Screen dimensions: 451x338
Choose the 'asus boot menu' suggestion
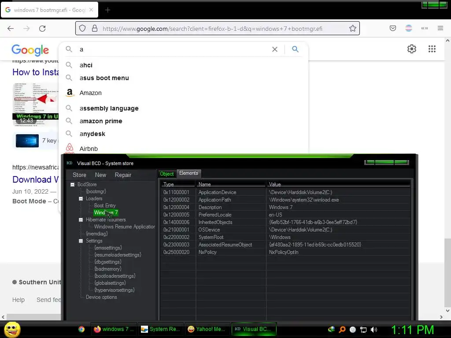coord(184,78)
